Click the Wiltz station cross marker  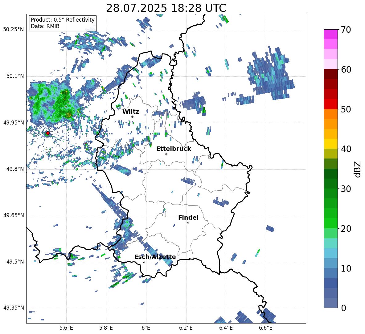click(x=133, y=117)
